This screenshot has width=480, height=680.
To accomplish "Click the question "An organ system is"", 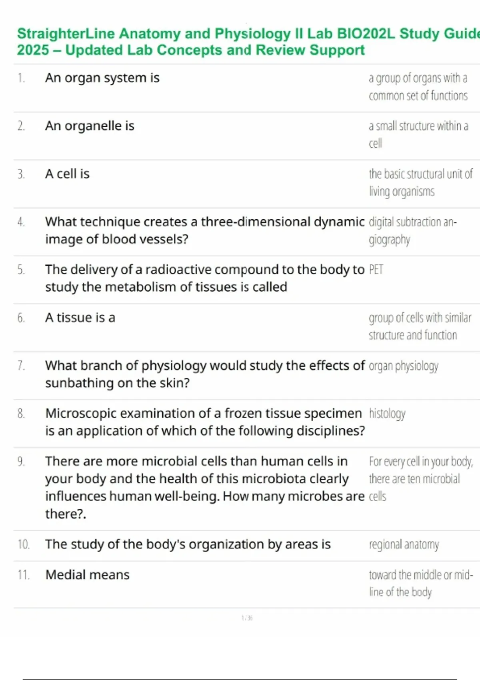I will (102, 78).
